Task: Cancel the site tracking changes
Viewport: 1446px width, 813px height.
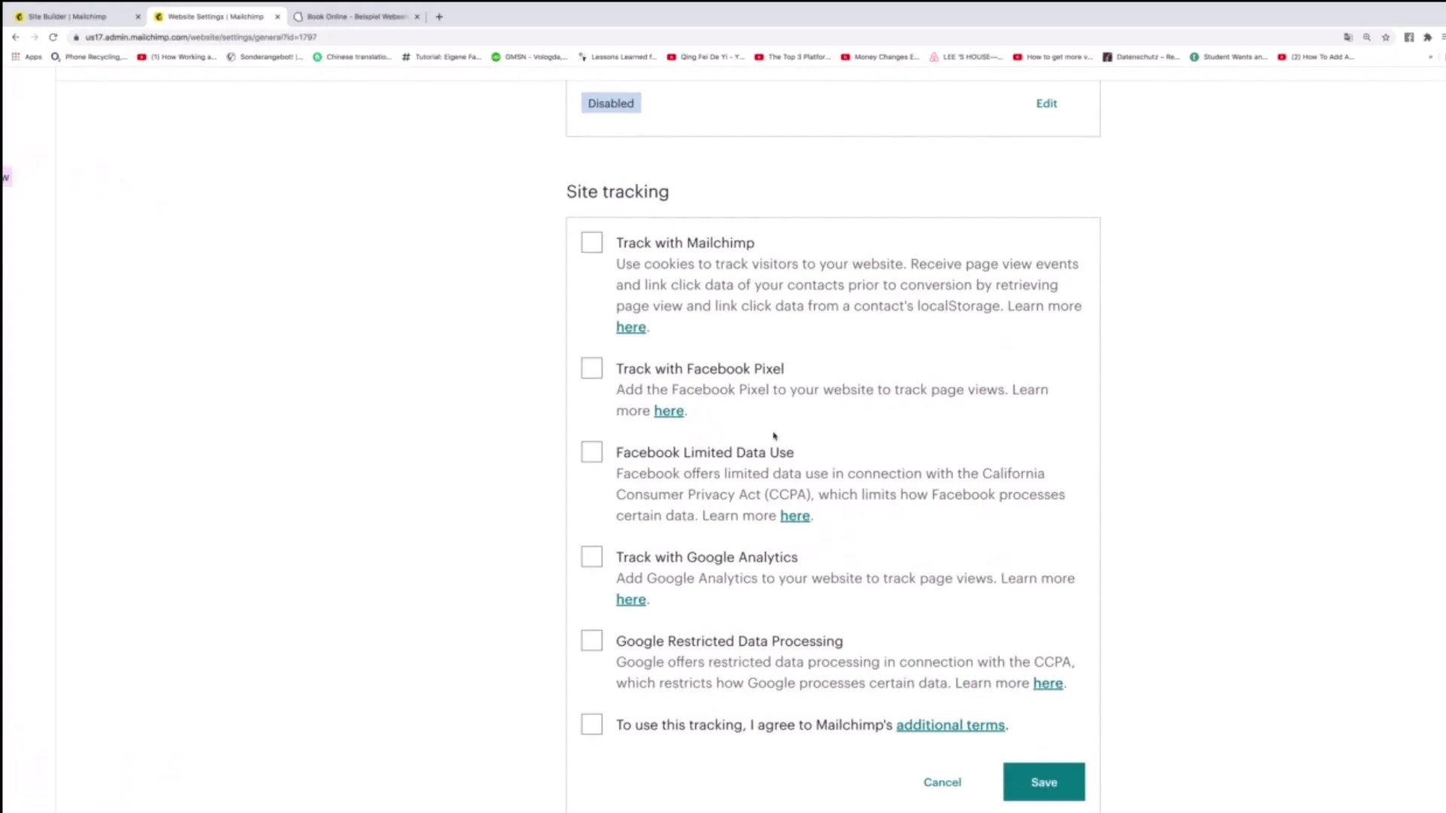Action: coord(942,782)
